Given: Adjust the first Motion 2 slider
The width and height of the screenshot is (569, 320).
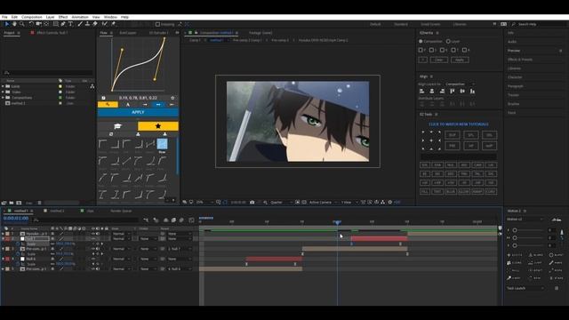Looking at the screenshot, I should (x=515, y=230).
